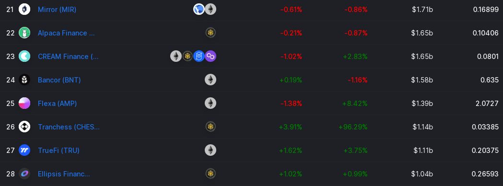Click the Mirror (MIR) token logo
503x186 pixels.
pyautogui.click(x=24, y=9)
